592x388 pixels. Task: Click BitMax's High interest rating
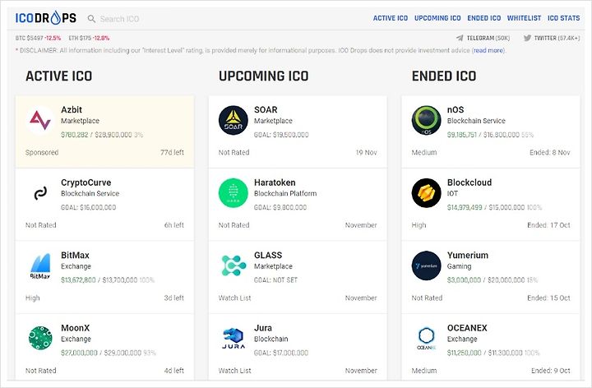click(32, 298)
